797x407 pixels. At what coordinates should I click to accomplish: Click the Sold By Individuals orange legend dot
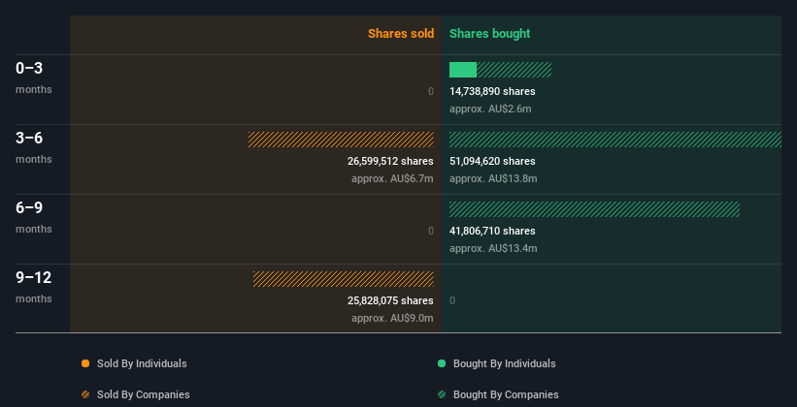coord(85,363)
